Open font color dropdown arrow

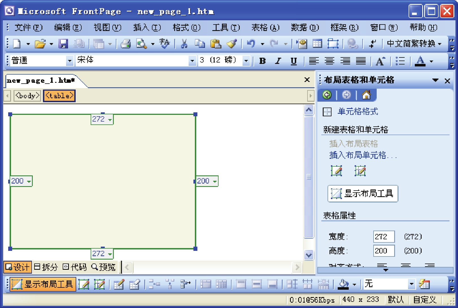click(431, 61)
